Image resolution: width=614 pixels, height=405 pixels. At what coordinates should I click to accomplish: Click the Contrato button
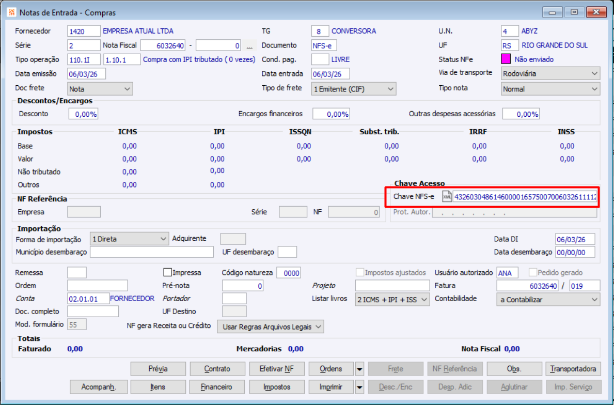click(x=217, y=369)
